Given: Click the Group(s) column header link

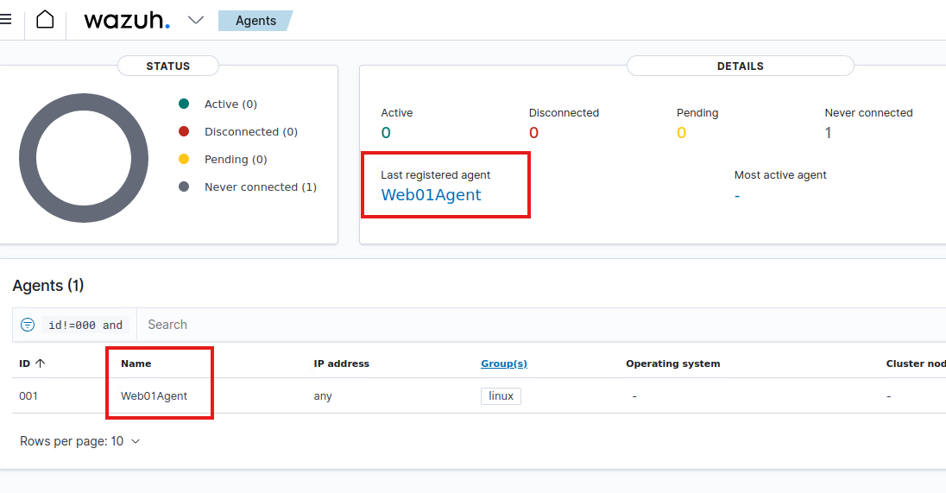Looking at the screenshot, I should pos(504,363).
